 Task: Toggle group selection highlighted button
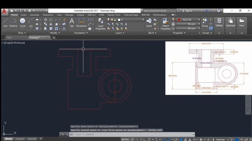point(211,29)
